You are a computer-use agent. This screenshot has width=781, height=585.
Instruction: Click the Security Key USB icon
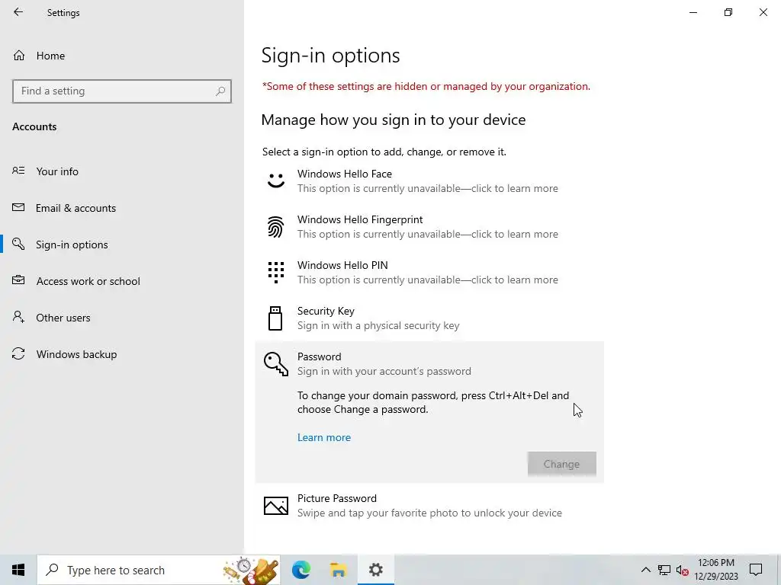pyautogui.click(x=275, y=318)
